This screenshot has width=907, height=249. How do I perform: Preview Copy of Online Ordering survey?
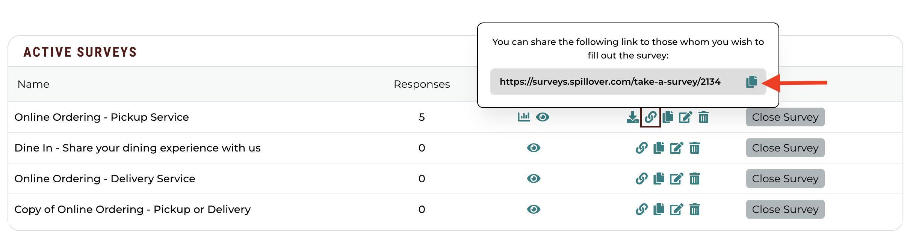pos(534,209)
